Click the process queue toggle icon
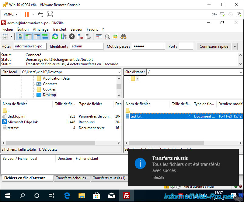The width and height of the screenshot is (244, 202). click(63, 36)
